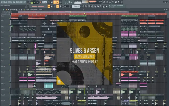This screenshot has height=106, width=169.
Task: Open the FILE menu
Action: (x=1, y=2)
